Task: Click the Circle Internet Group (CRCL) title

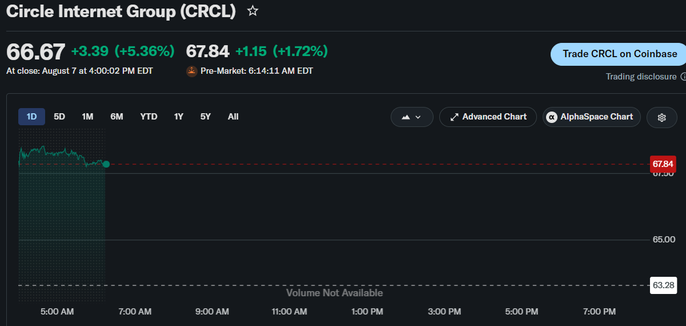Action: click(121, 11)
